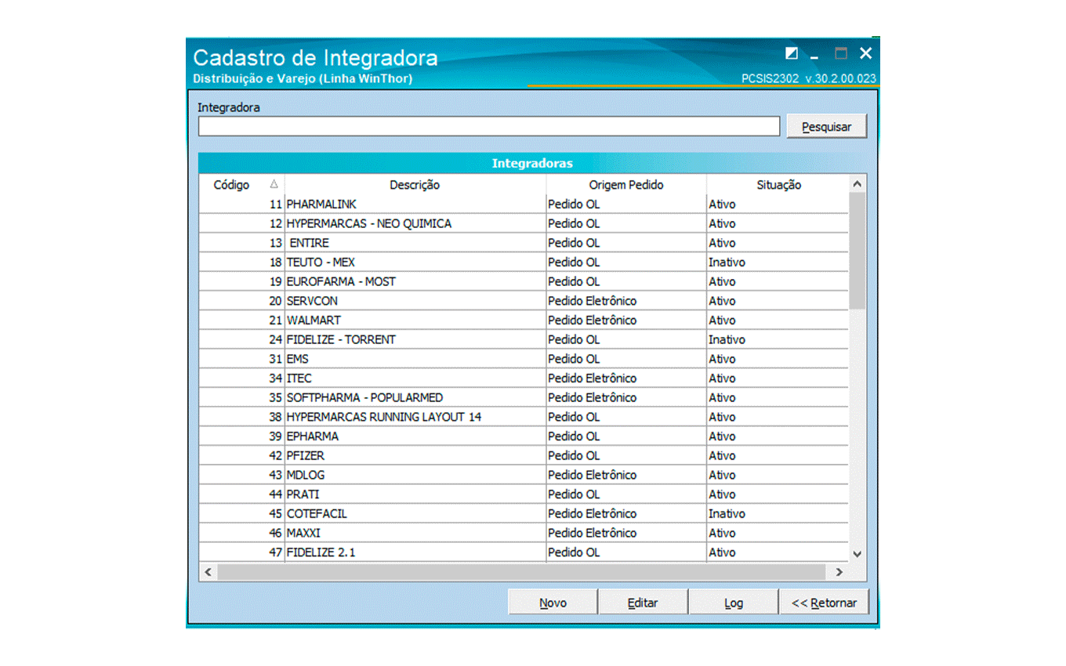
Task: Click Pedido OL in the EPHARMA row
Action: click(574, 436)
